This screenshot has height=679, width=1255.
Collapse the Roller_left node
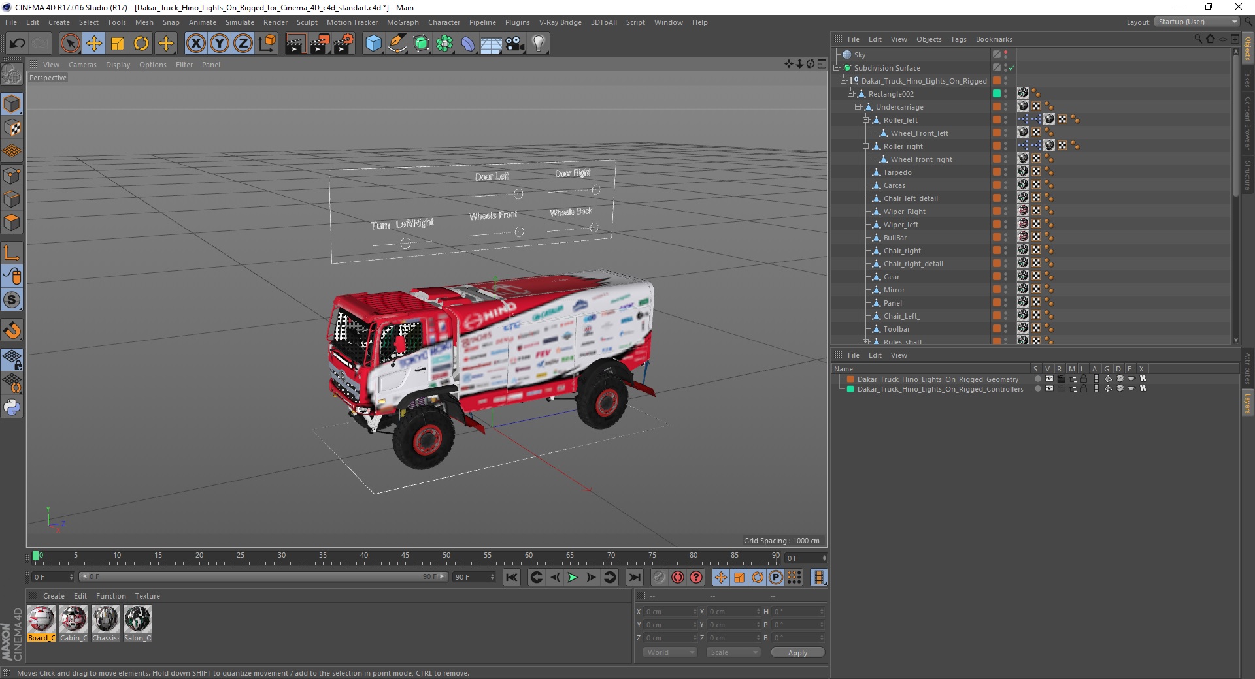[866, 120]
